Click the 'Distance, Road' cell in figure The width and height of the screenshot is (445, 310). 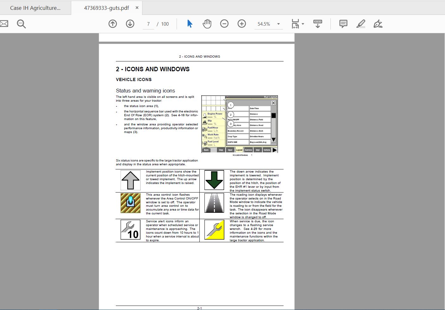tap(260, 125)
